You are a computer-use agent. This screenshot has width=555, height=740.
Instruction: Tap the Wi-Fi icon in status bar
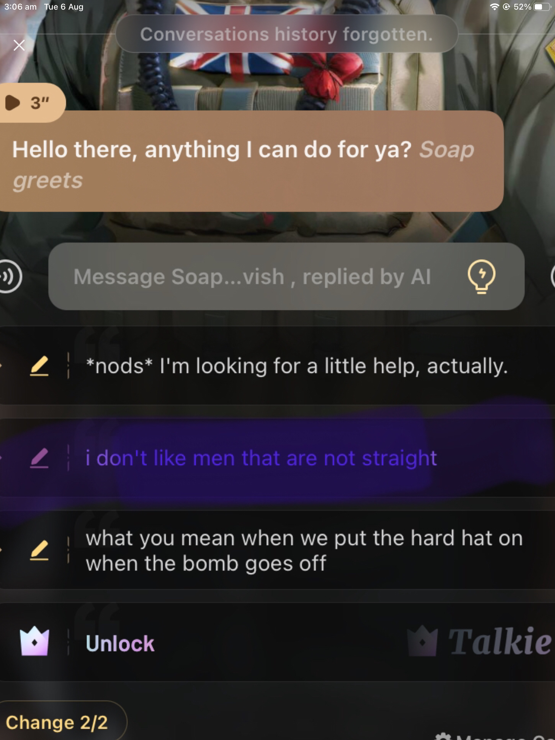494,7
